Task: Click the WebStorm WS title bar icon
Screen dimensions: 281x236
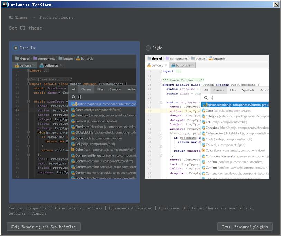Action: pyautogui.click(x=4, y=5)
